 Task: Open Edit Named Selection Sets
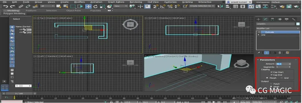pyautogui.click(x=185, y=6)
